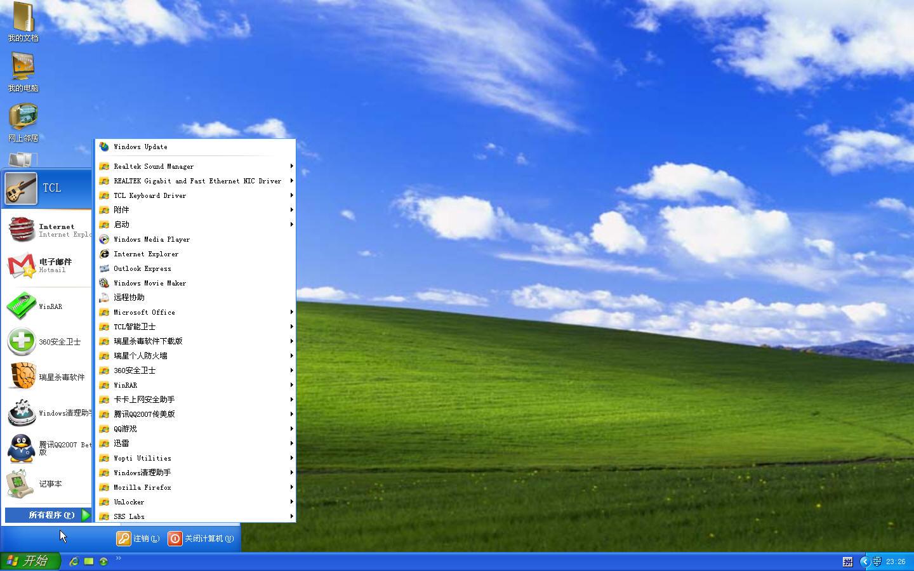Open 记事本 notepad shortcut
The image size is (914, 571).
click(x=48, y=483)
